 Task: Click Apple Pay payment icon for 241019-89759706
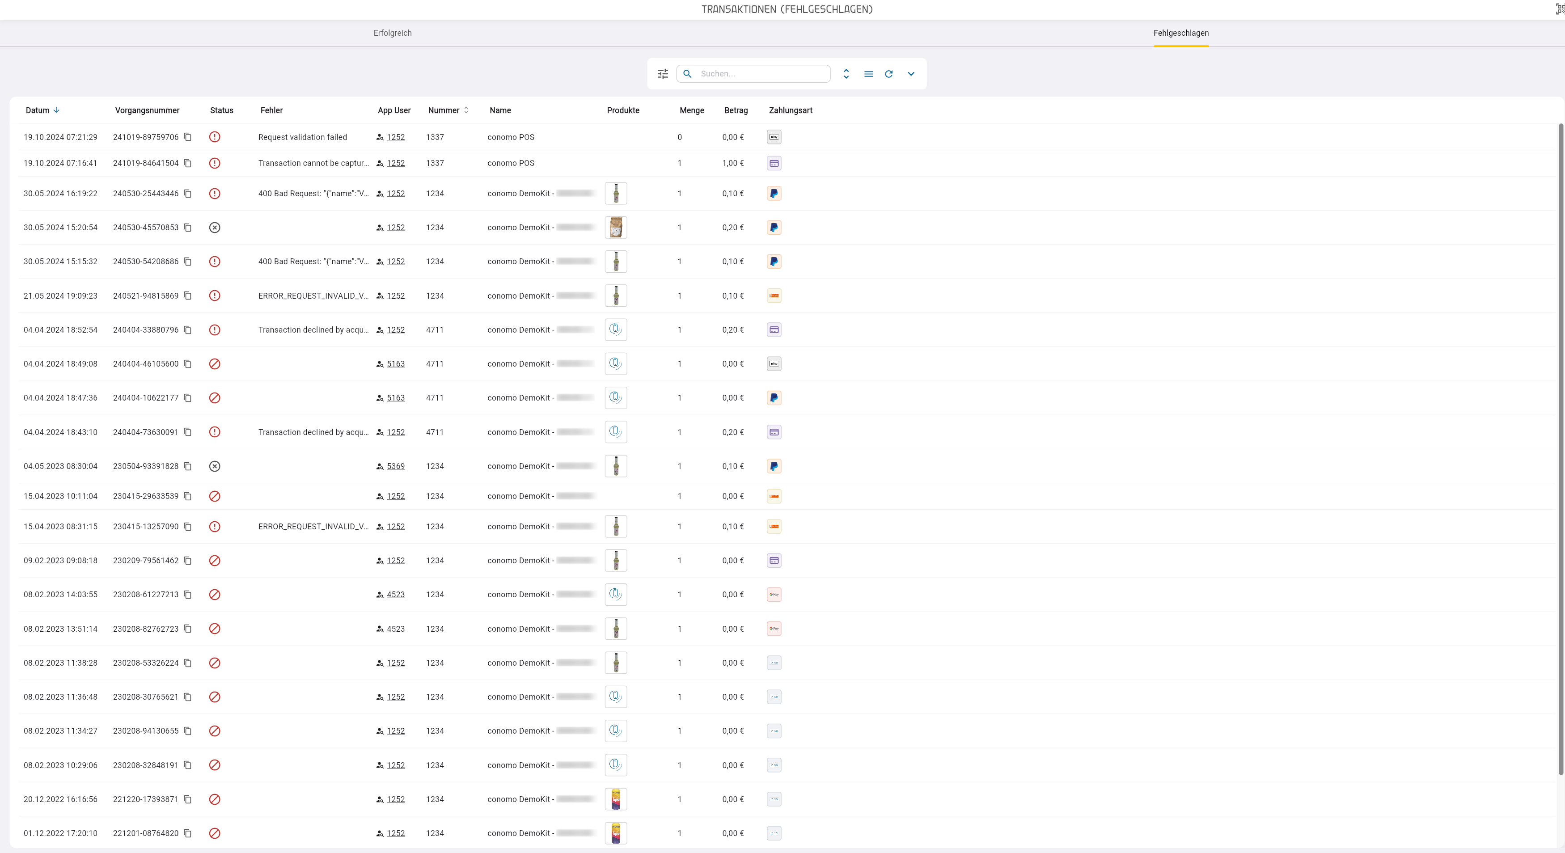pyautogui.click(x=774, y=137)
